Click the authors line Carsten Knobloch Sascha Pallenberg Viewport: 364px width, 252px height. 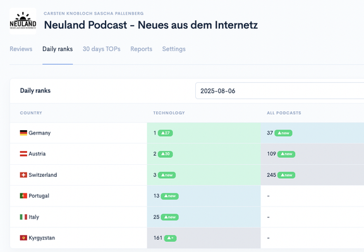94,13
